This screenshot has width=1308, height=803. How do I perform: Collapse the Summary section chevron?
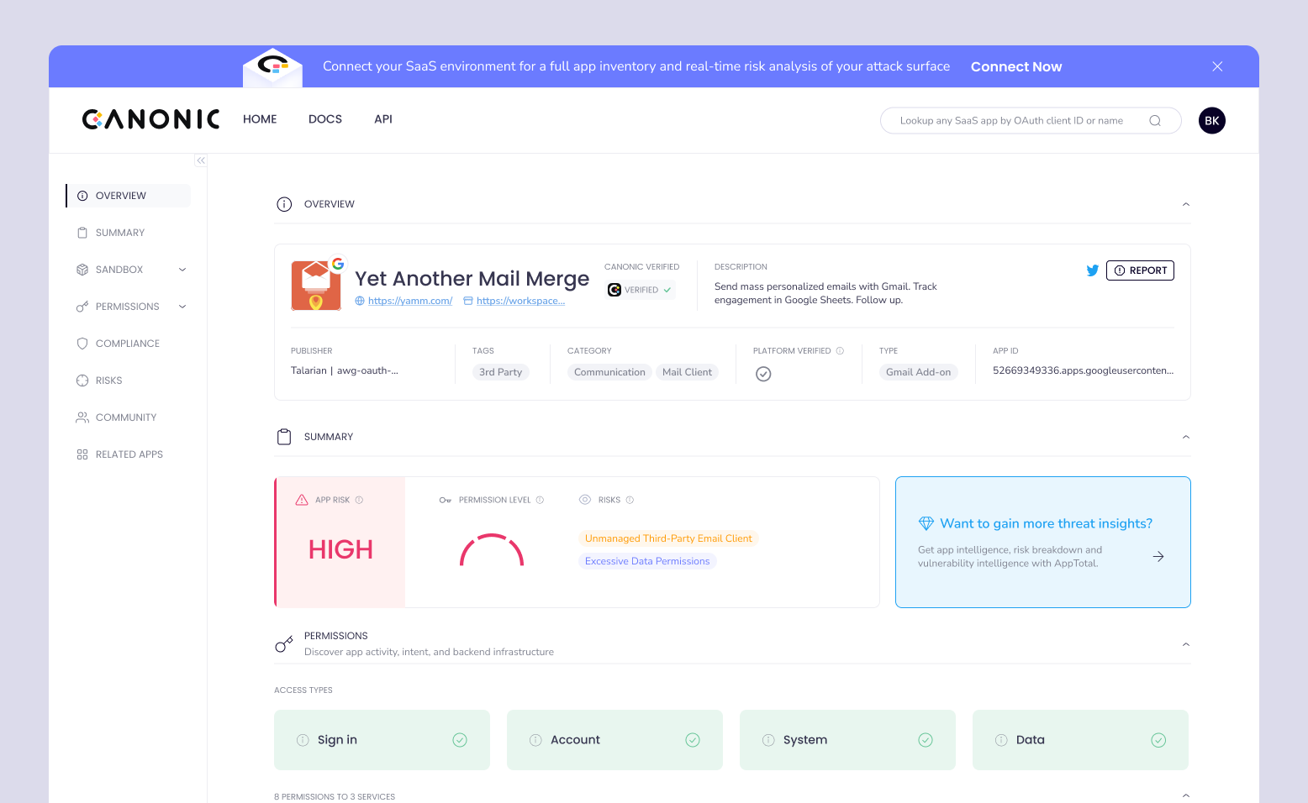1185,436
